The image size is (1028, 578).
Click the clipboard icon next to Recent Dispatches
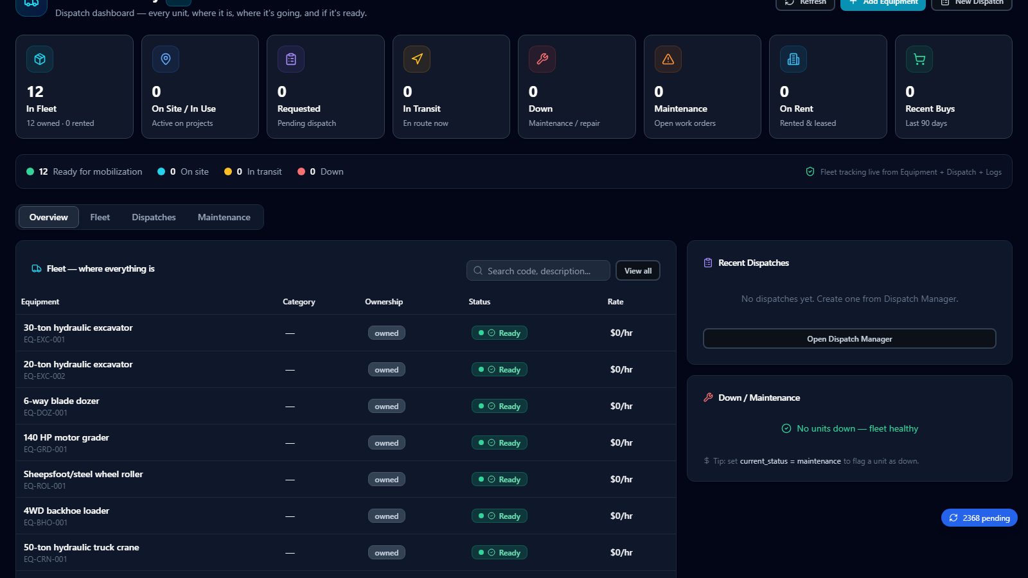(x=708, y=263)
